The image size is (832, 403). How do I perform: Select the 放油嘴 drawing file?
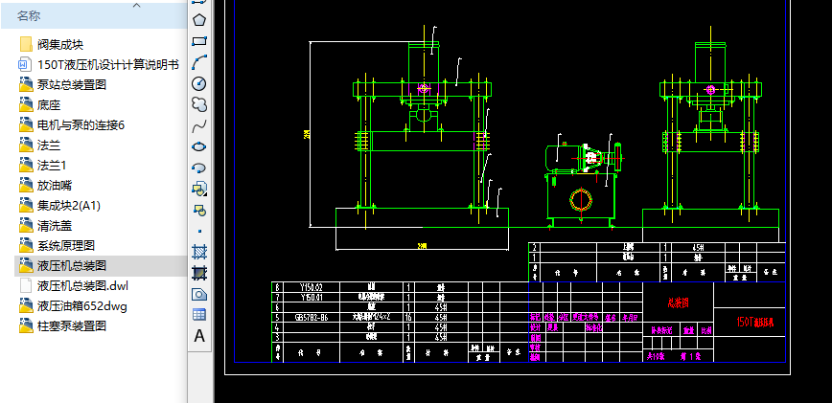46,186
